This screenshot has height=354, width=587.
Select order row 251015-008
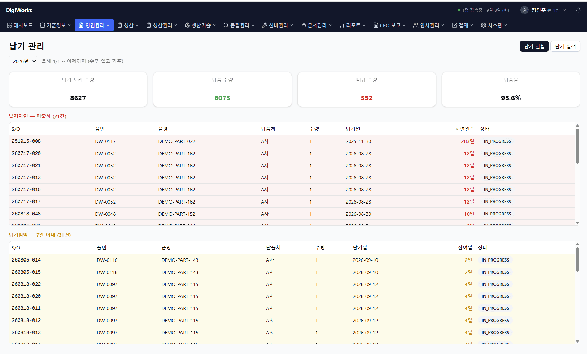(292, 141)
